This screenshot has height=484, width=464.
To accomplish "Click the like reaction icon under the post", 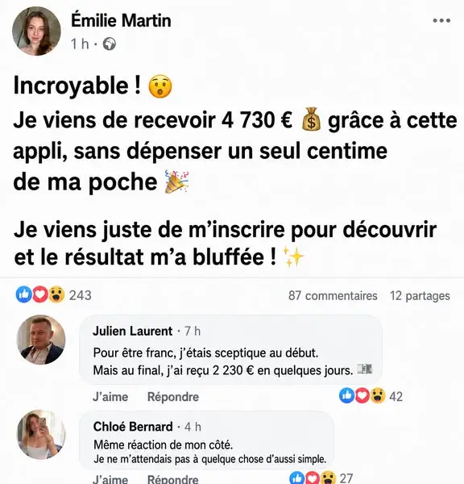I will (x=23, y=294).
